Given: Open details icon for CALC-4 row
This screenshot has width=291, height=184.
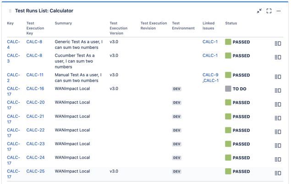Looking at the screenshot, I should [x=278, y=43].
